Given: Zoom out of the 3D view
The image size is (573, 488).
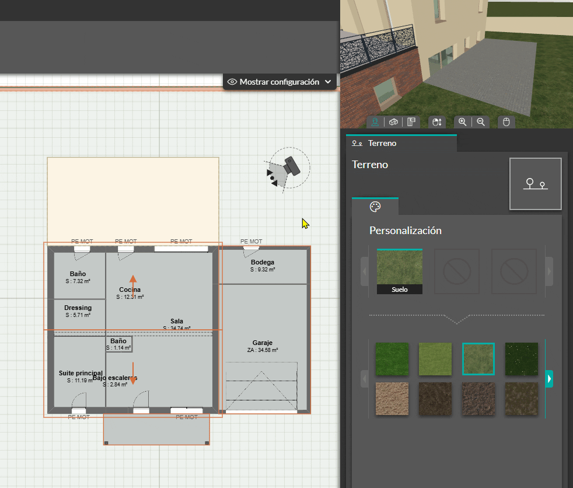Looking at the screenshot, I should point(481,122).
